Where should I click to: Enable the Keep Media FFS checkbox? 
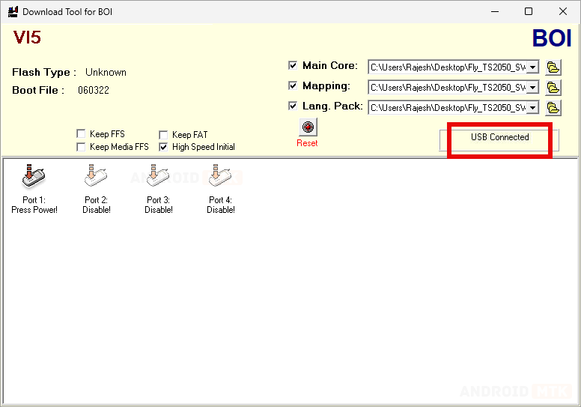click(81, 148)
